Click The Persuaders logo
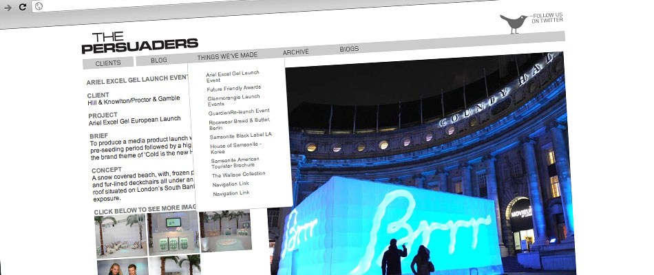The width and height of the screenshot is (654, 275). [x=139, y=43]
